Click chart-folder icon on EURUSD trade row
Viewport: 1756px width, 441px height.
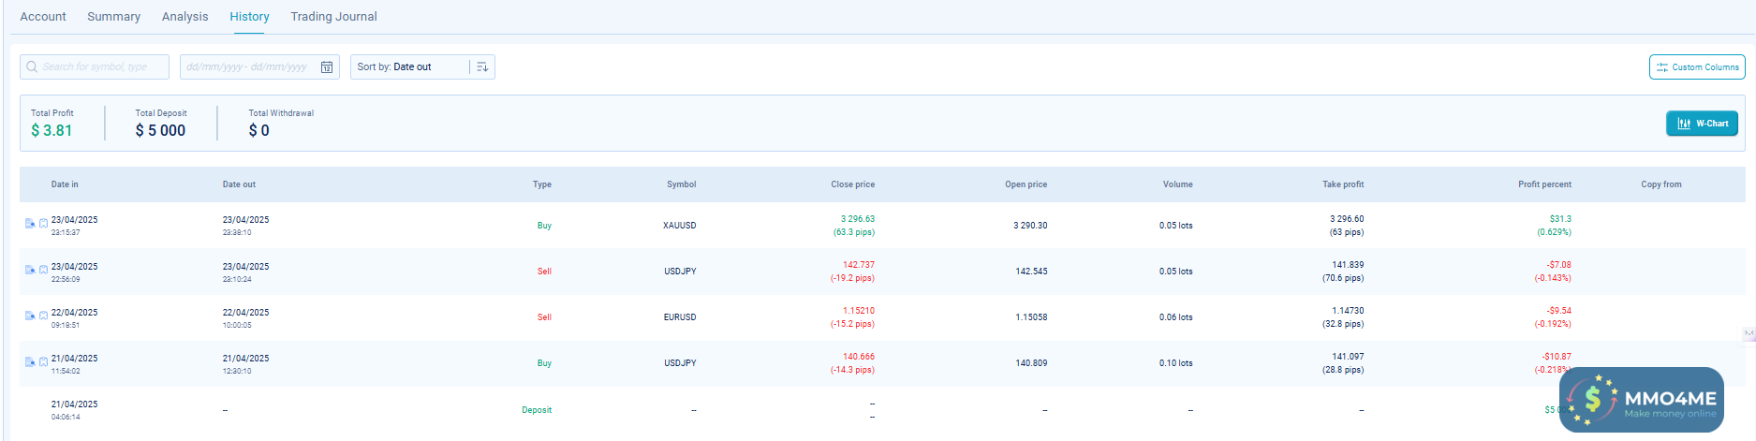30,316
